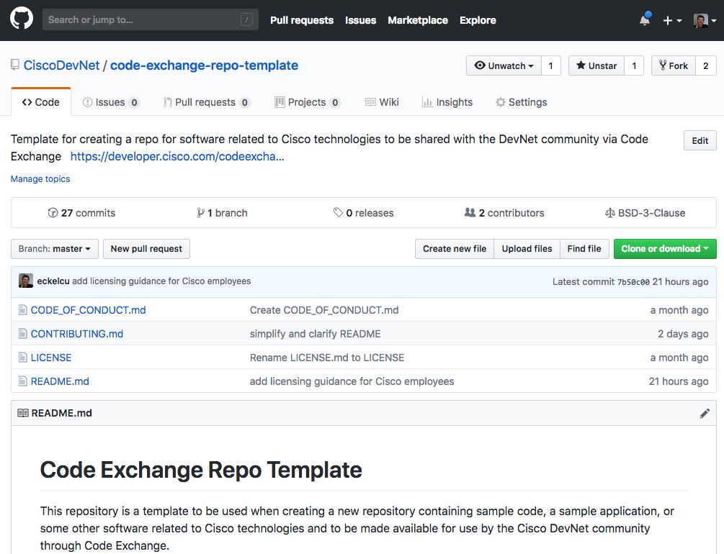The image size is (724, 554).
Task: Go to Marketplace
Action: click(x=417, y=20)
